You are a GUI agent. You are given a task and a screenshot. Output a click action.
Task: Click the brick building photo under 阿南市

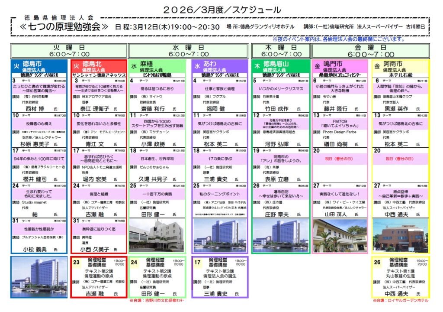click(x=400, y=235)
